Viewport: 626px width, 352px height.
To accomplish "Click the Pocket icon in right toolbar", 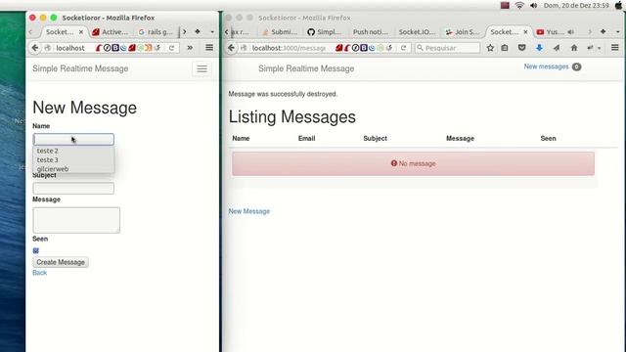I will [521, 48].
